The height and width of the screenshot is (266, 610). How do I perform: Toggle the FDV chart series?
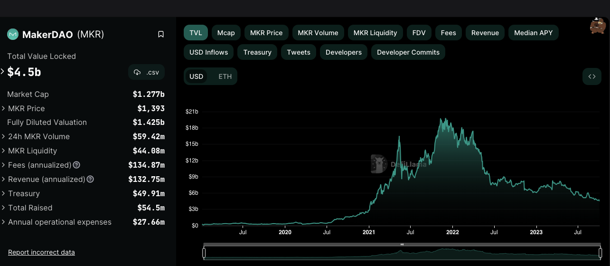(419, 33)
